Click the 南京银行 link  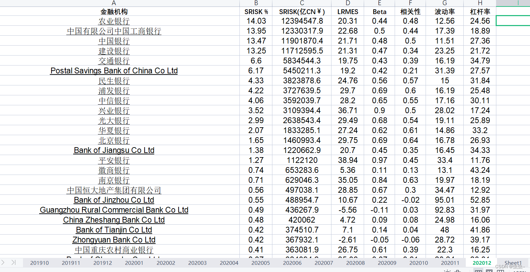point(114,180)
